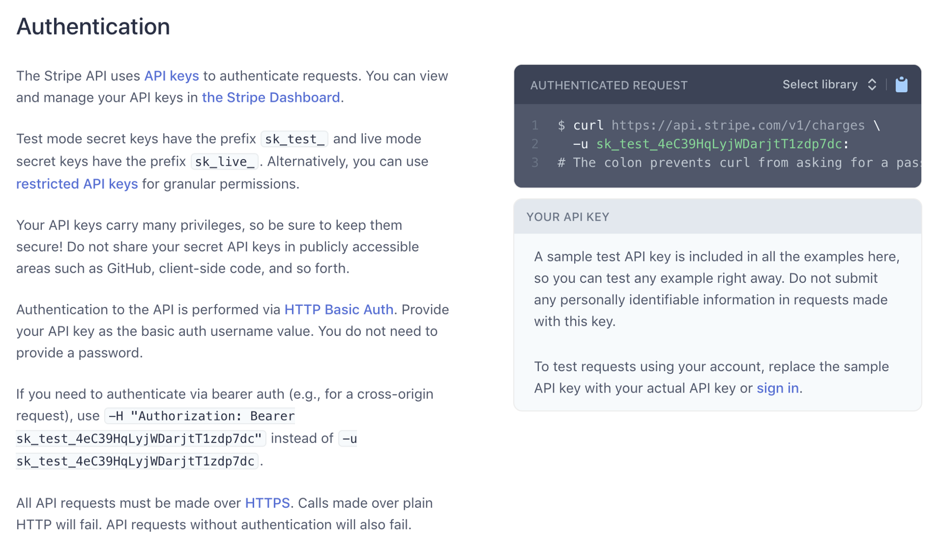Screen dimensions: 938x545
Task: Open the HTTP Basic Auth link
Action: (339, 309)
